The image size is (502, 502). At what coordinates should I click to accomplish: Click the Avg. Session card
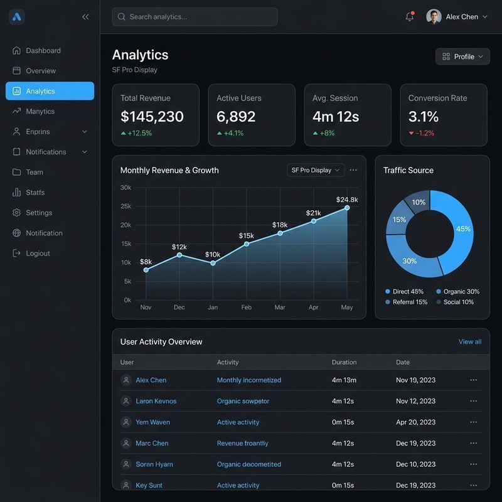[x=348, y=115]
